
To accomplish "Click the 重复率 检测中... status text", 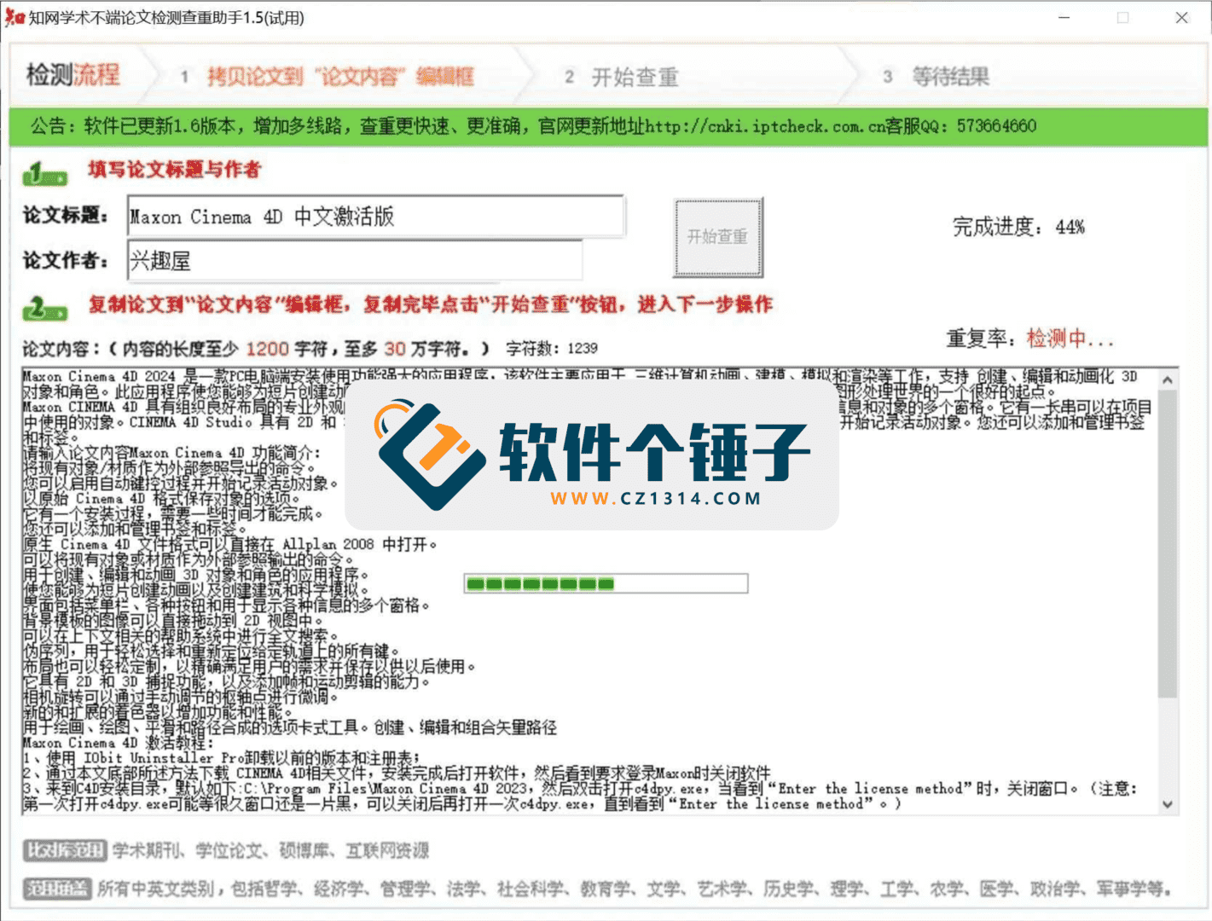I will [1029, 339].
